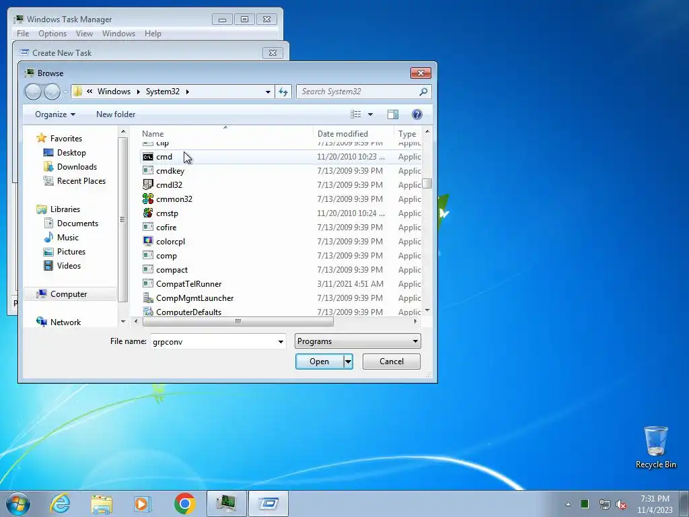Screen dimensions: 689x517
Task: Click the Open button
Action: [320, 361]
